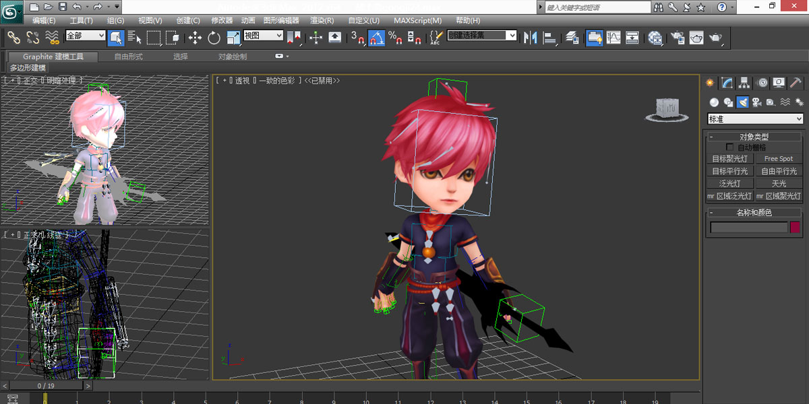Open the Modify panel tab icon
This screenshot has height=404, width=809.
click(x=727, y=83)
